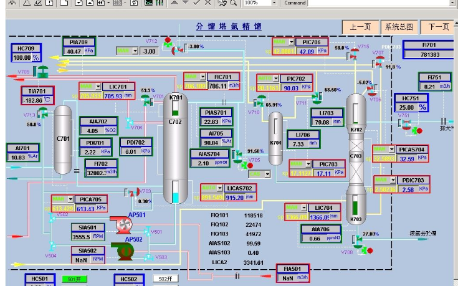Open system overview 系统总图
This screenshot has height=286, width=458.
tap(399, 27)
